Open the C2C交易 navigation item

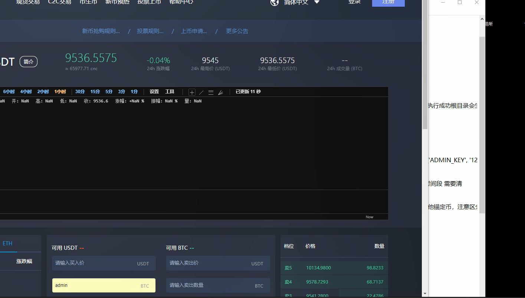tap(60, 2)
